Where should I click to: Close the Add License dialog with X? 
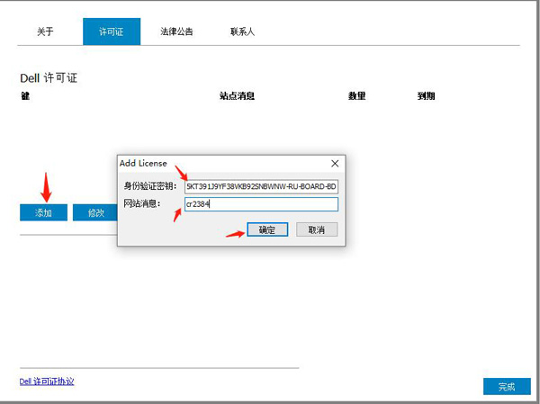335,164
